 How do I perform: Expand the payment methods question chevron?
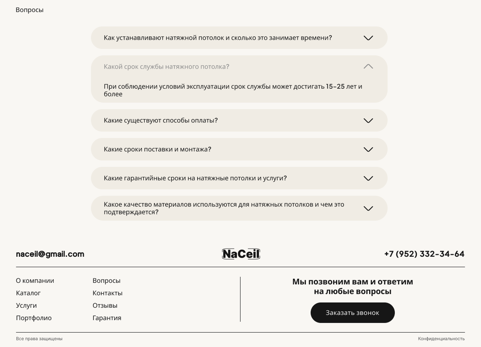tap(368, 120)
